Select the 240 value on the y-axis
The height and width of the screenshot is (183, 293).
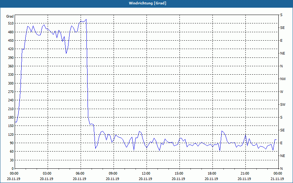click(x=11, y=100)
